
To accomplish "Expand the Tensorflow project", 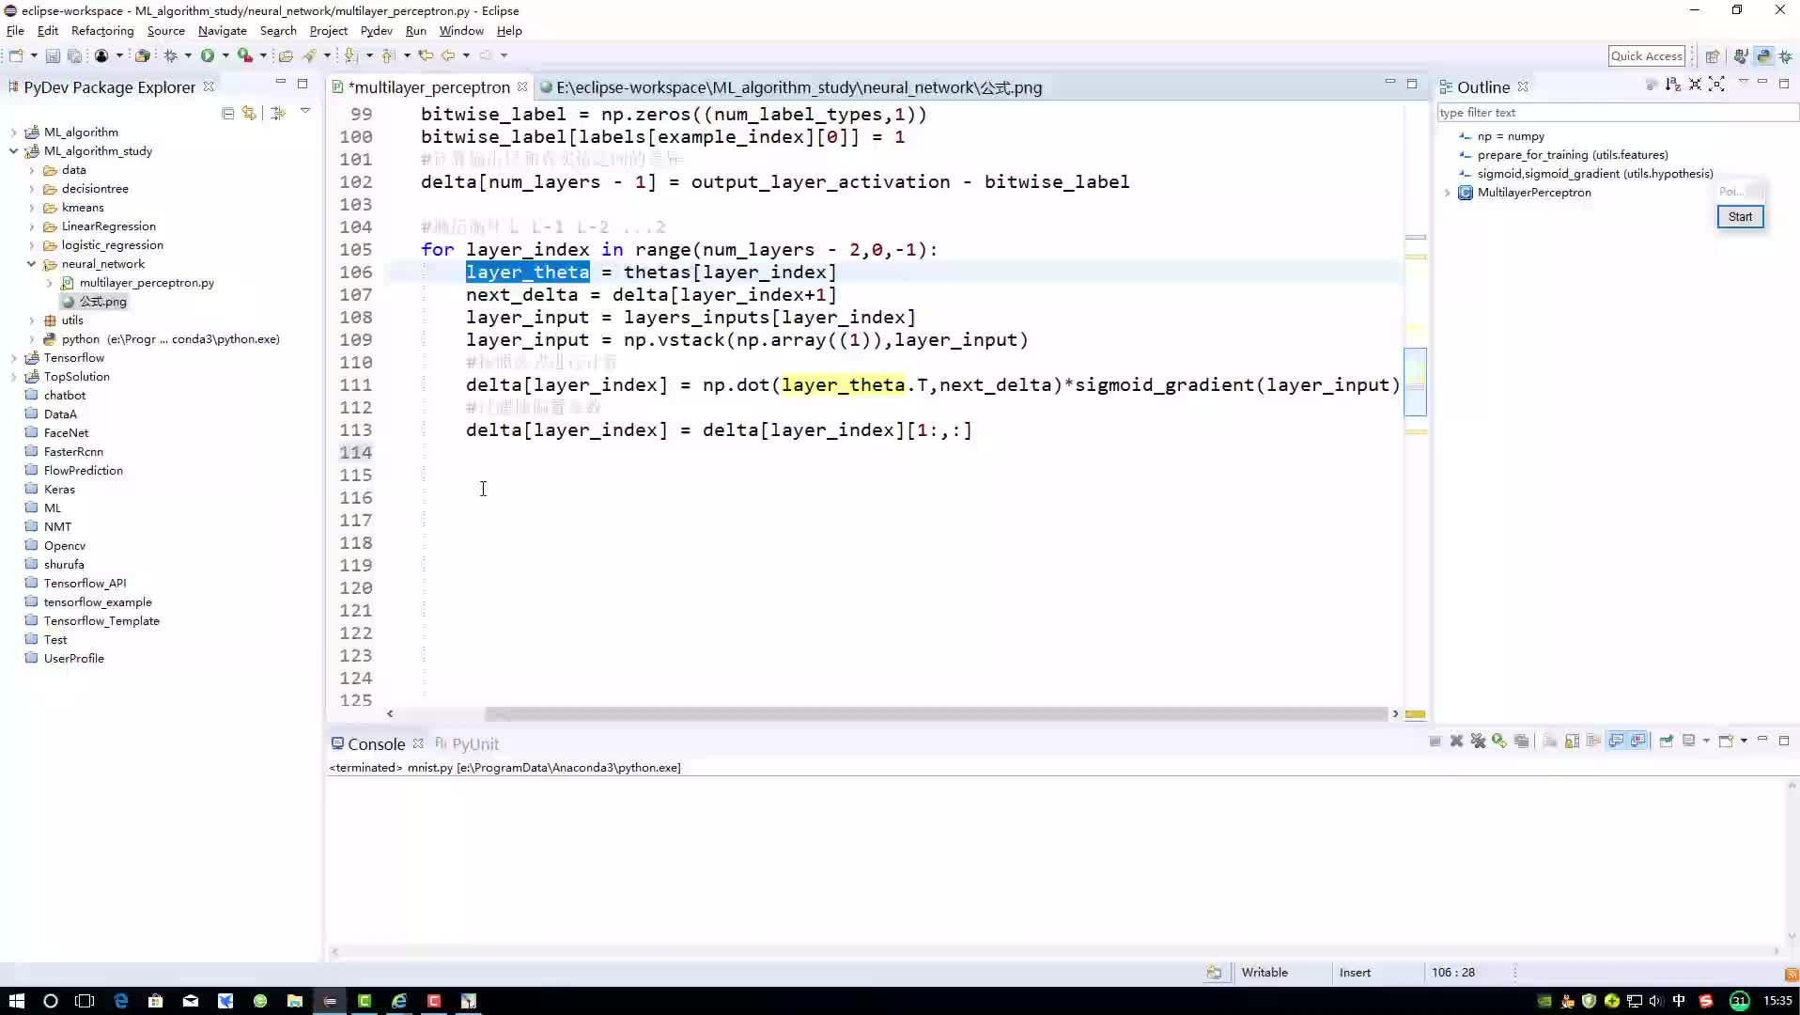I will pos(13,358).
